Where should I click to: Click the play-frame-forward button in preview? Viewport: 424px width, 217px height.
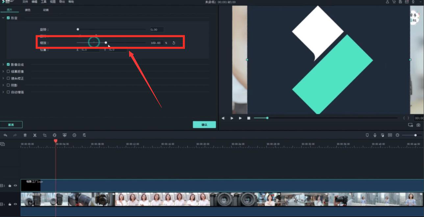[x=232, y=118]
